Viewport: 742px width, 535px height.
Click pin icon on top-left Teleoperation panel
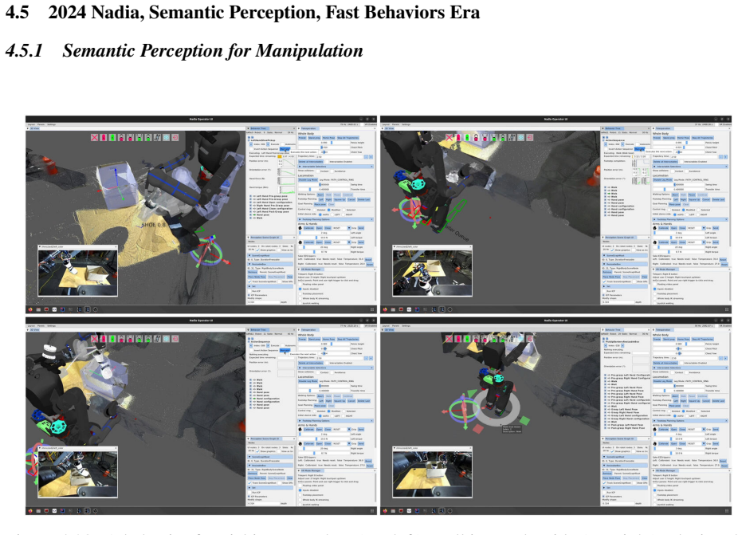(299, 128)
